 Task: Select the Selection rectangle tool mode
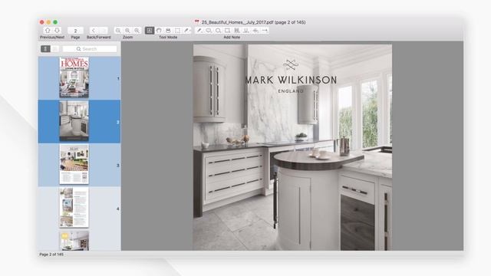177,31
